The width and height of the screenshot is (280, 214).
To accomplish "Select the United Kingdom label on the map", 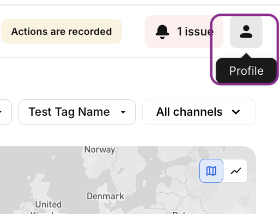I will tap(48, 207).
